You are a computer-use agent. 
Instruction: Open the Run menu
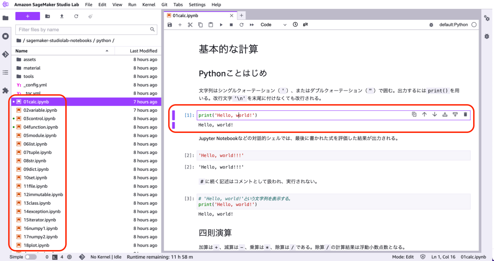(x=132, y=5)
